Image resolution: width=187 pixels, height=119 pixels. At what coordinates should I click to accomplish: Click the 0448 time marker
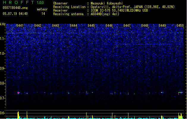[x=145, y=26]
